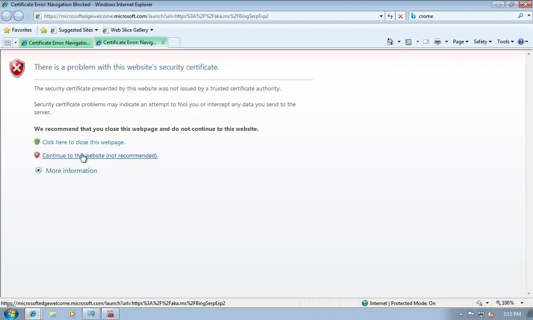The width and height of the screenshot is (533, 320).
Task: Open Quick Tabs grid icon
Action: pyautogui.click(x=7, y=42)
